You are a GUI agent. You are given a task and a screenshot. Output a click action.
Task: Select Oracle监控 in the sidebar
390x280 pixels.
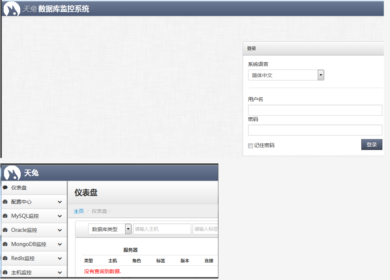coord(34,230)
